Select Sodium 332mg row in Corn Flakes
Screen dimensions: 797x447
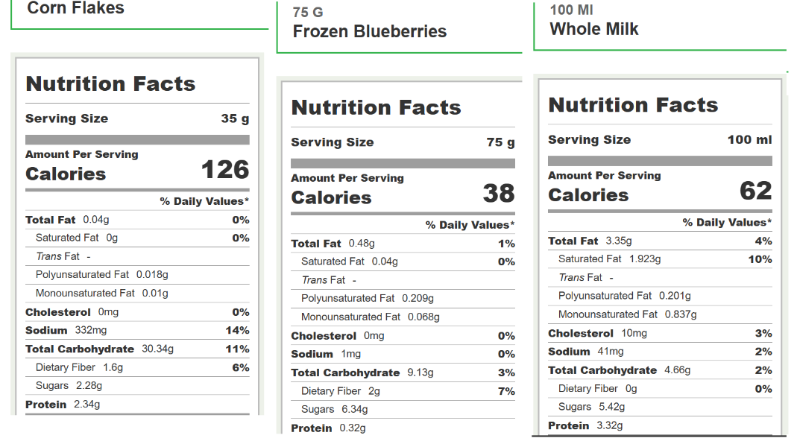point(67,330)
